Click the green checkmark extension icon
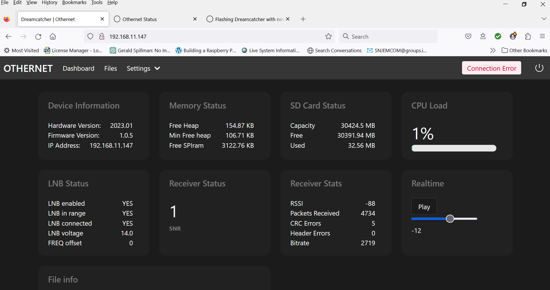Screen dimensions: 550x290 click(x=498, y=36)
